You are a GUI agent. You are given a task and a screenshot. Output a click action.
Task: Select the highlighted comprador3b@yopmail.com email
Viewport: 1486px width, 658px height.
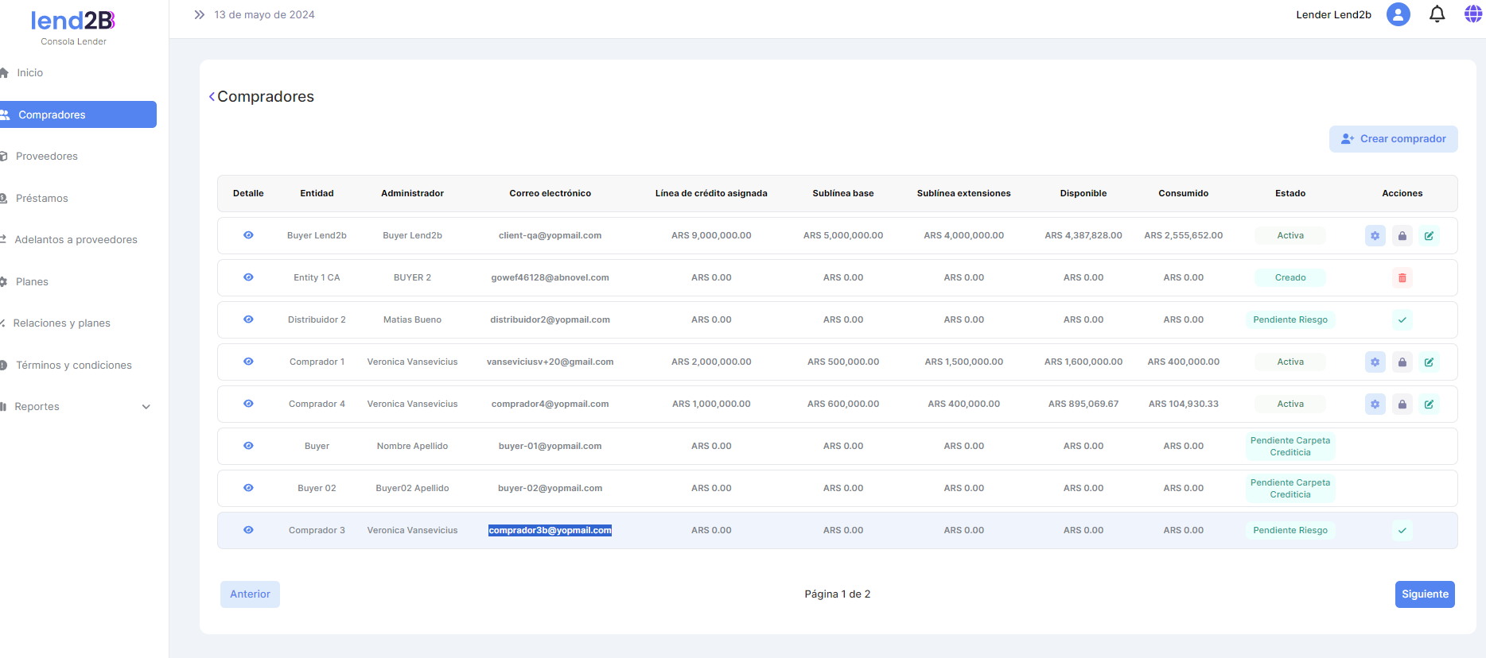coord(550,531)
